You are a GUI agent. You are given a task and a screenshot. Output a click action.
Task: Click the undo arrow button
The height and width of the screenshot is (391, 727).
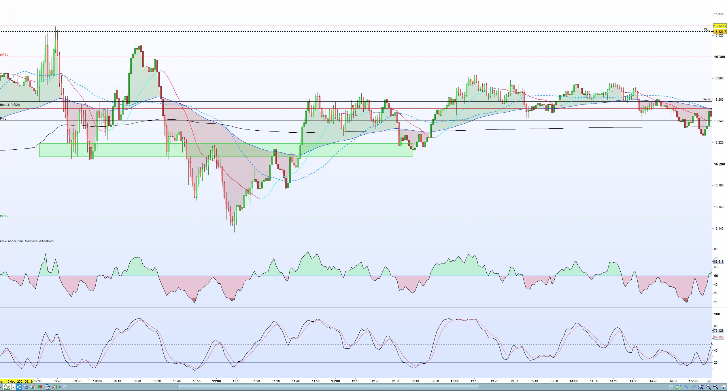tap(686, 387)
